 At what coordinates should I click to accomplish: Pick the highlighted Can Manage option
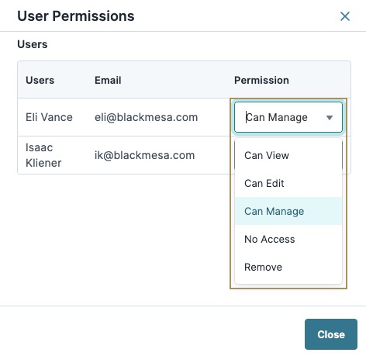click(x=288, y=211)
